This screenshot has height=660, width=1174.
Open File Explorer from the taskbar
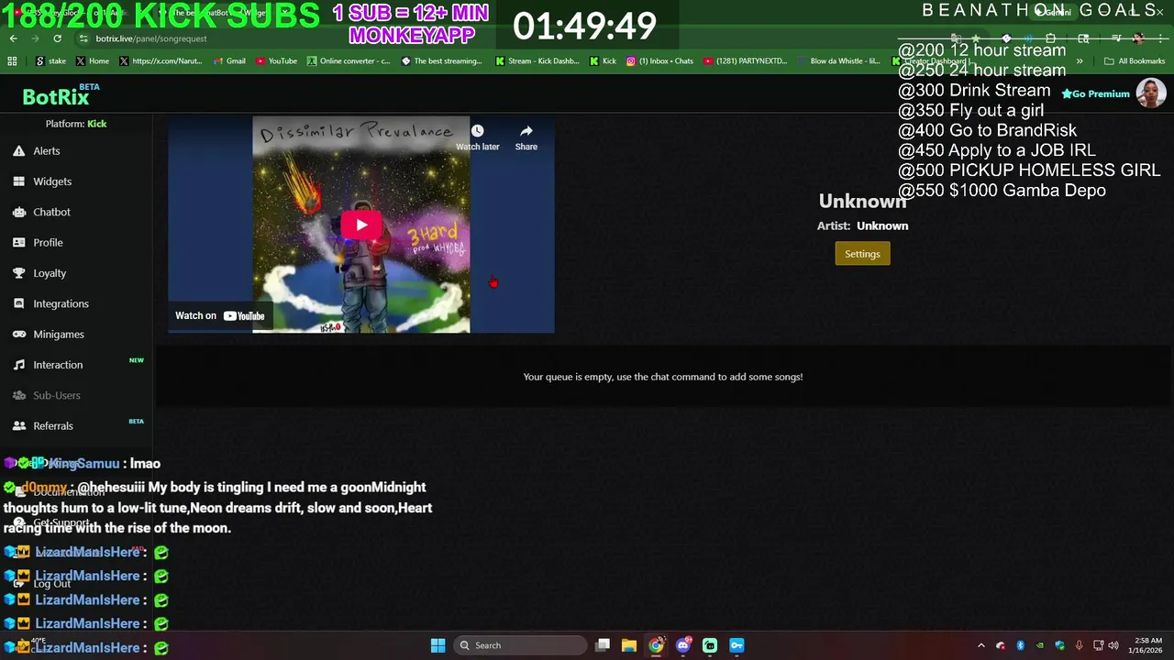point(629,645)
